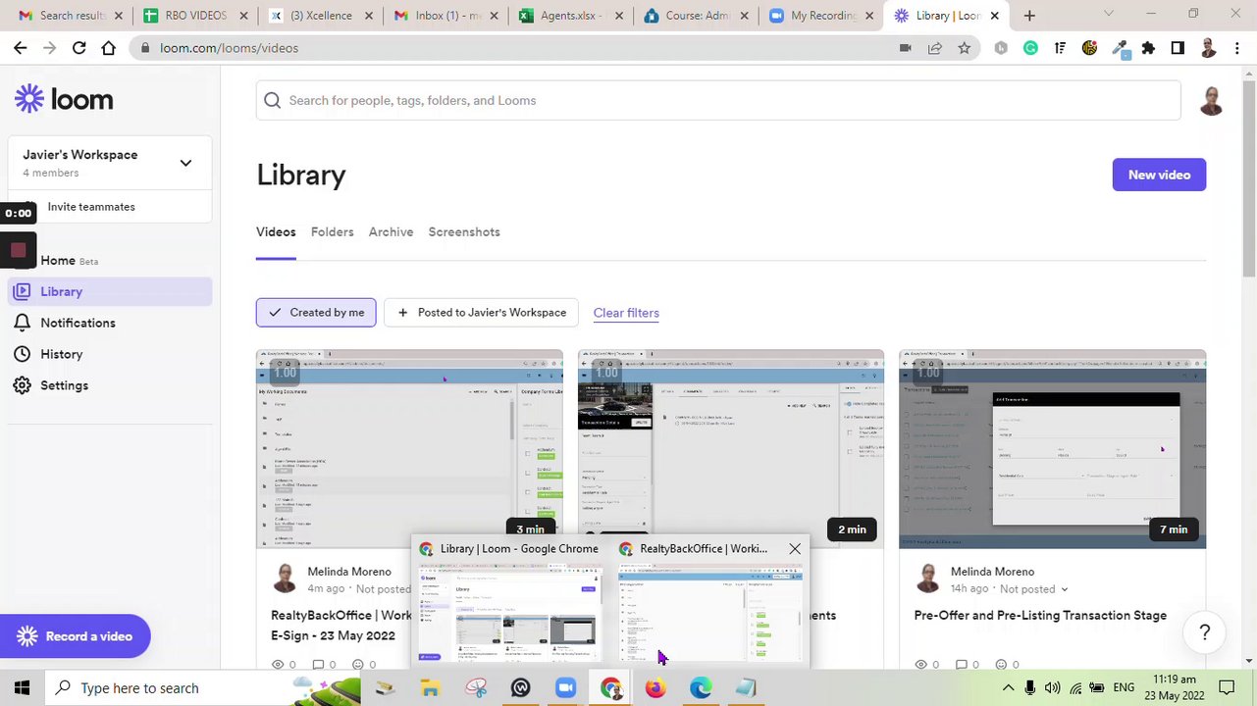Viewport: 1257px width, 706px height.
Task: Click the address bar URL
Action: click(x=229, y=48)
